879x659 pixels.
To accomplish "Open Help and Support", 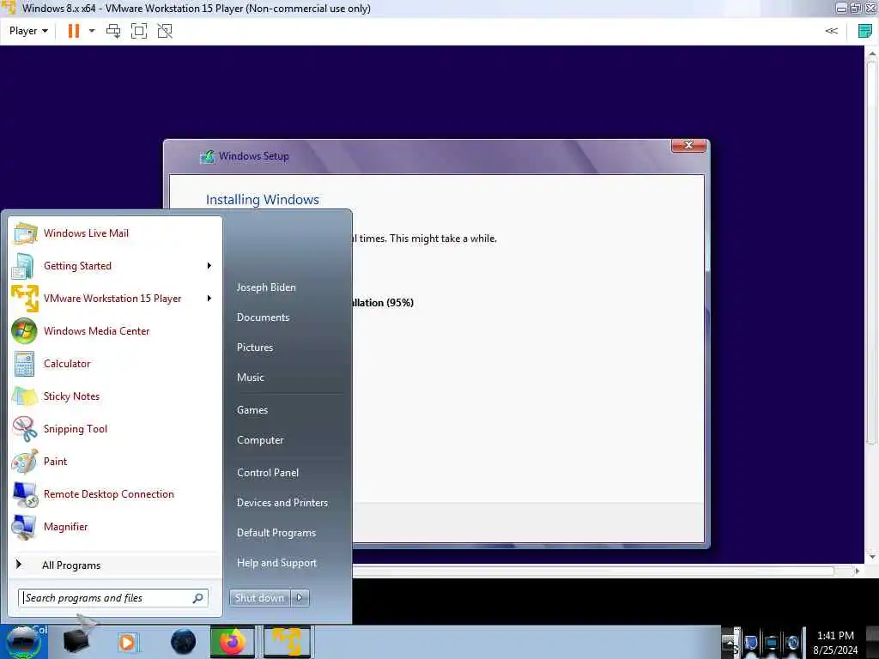I will point(276,563).
